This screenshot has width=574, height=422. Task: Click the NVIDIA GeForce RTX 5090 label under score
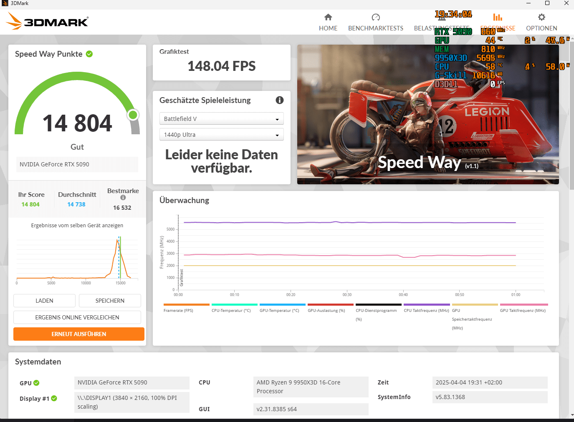click(77, 164)
